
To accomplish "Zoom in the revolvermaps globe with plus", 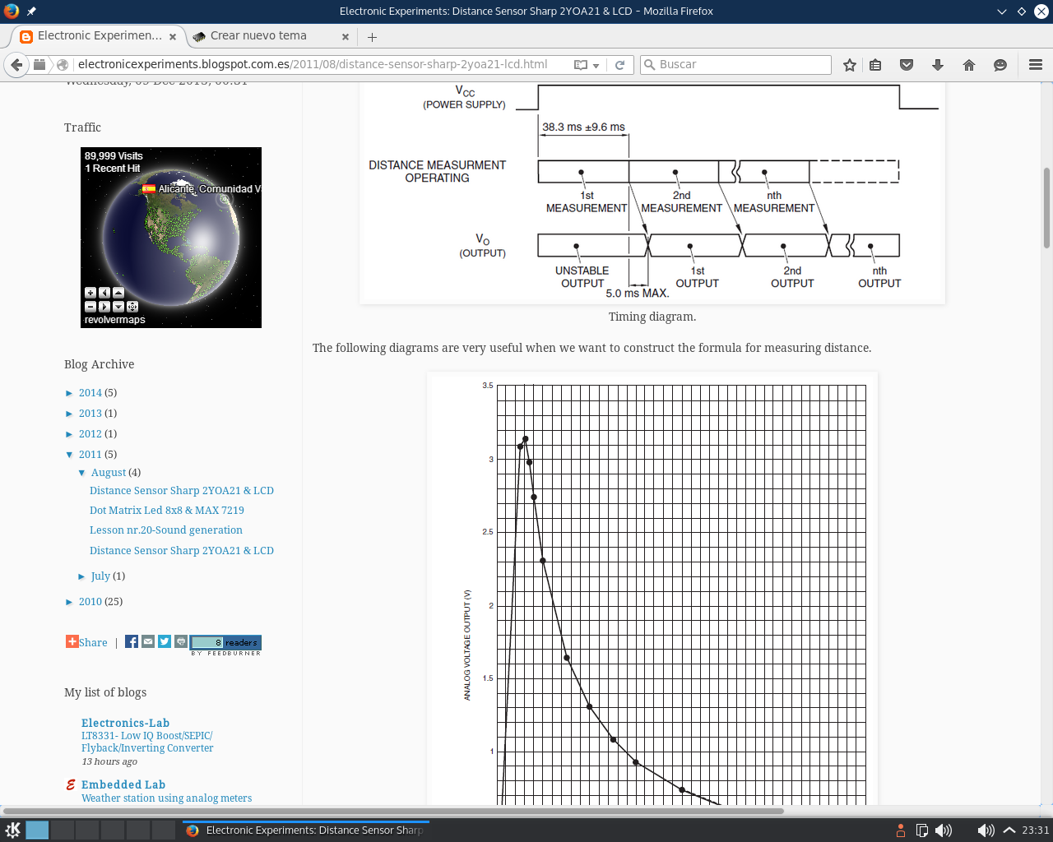I will tap(90, 293).
